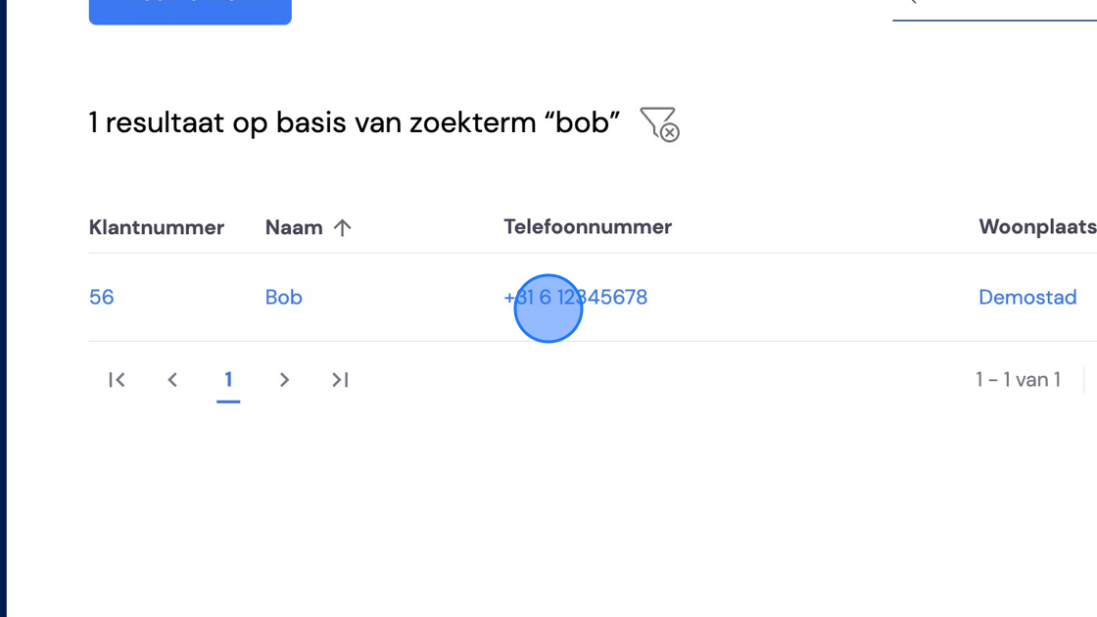Jump to the first results page
This screenshot has width=1097, height=617.
tap(117, 380)
